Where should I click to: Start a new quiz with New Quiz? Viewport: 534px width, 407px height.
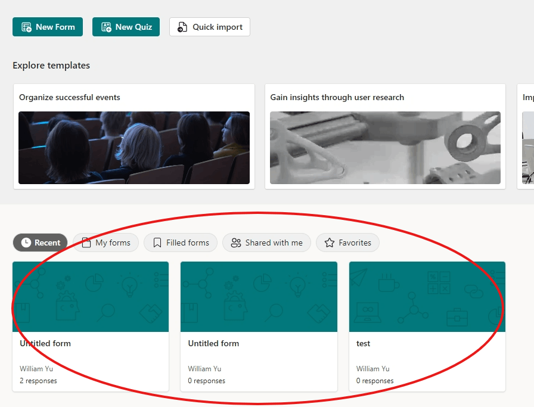[x=126, y=27]
